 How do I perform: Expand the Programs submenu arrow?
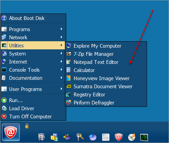point(62,29)
